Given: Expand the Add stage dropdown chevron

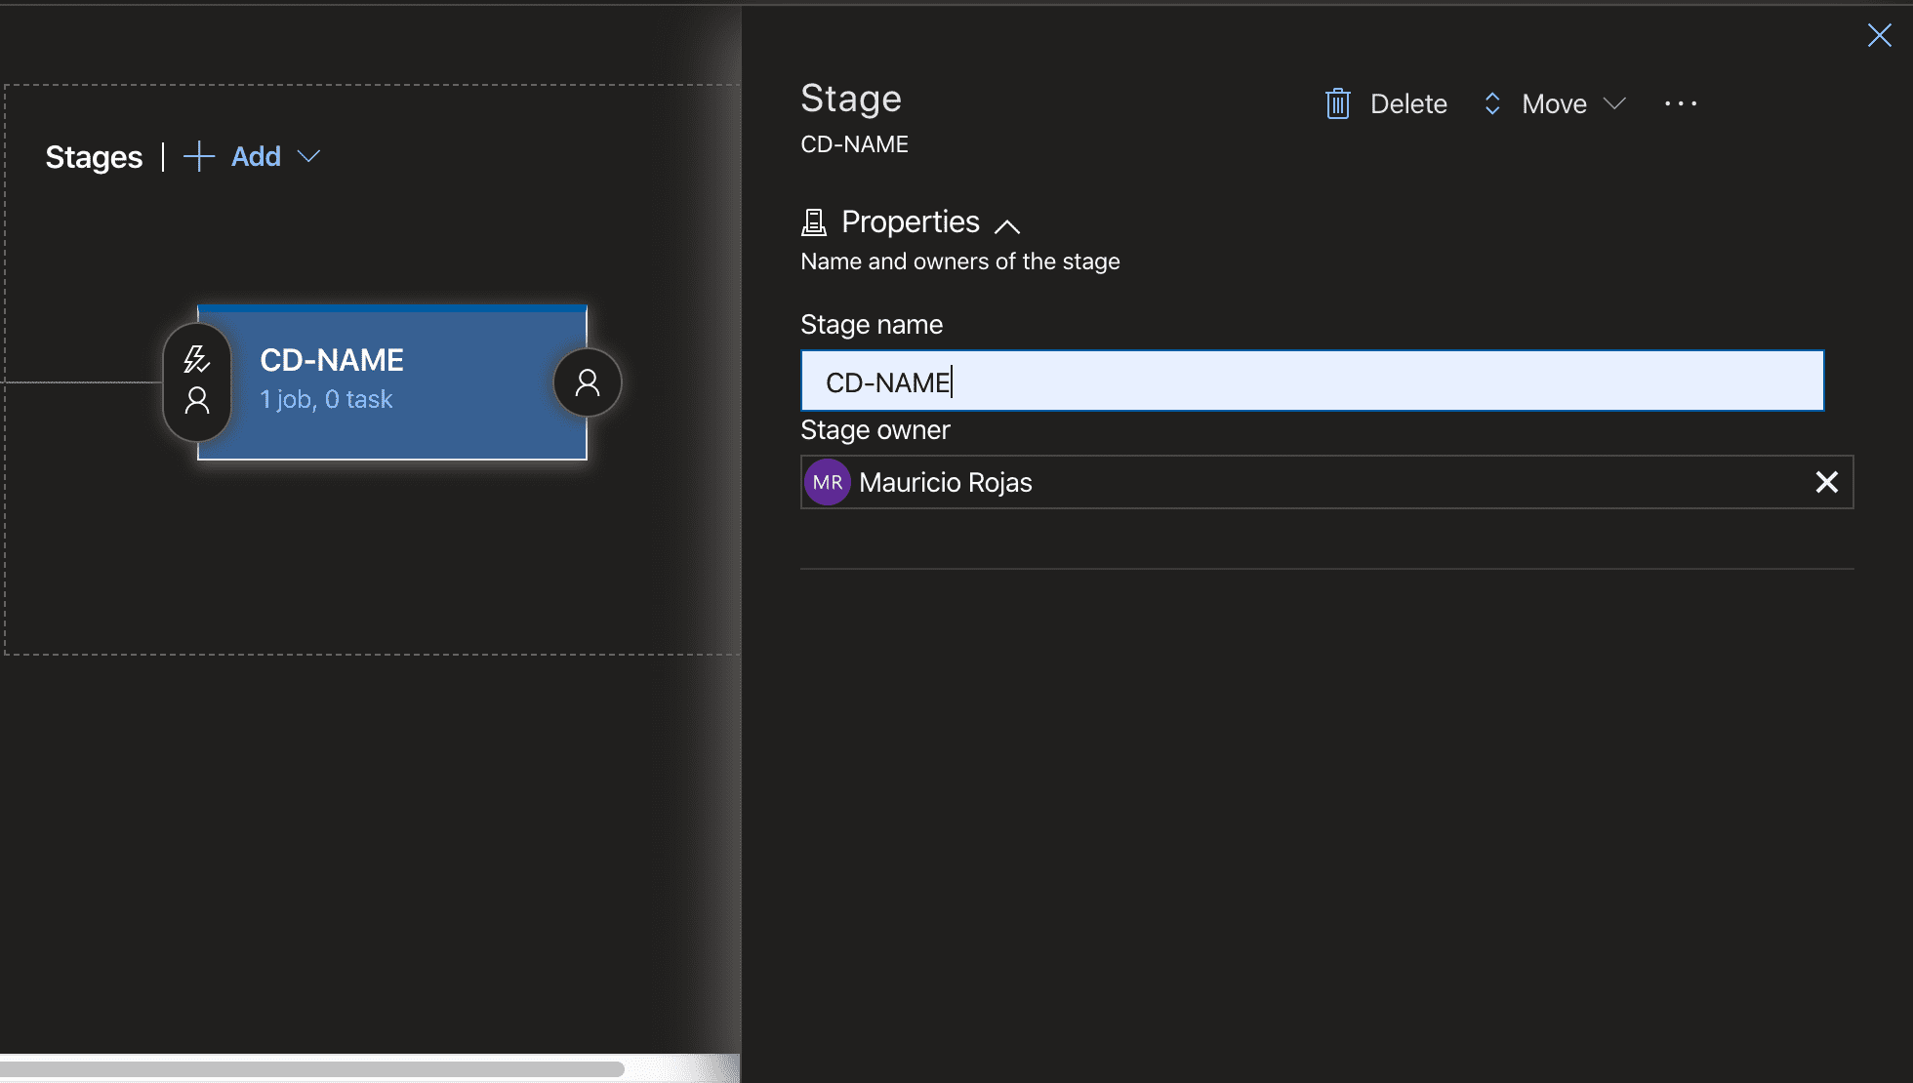Looking at the screenshot, I should (x=308, y=156).
